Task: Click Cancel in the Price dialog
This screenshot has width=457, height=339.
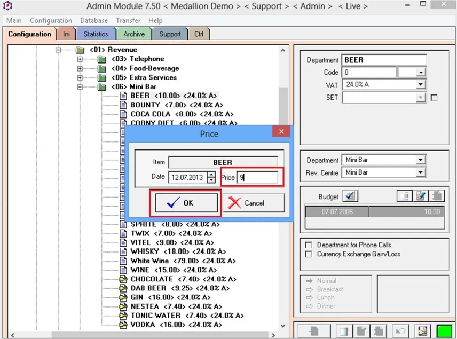Action: [254, 203]
